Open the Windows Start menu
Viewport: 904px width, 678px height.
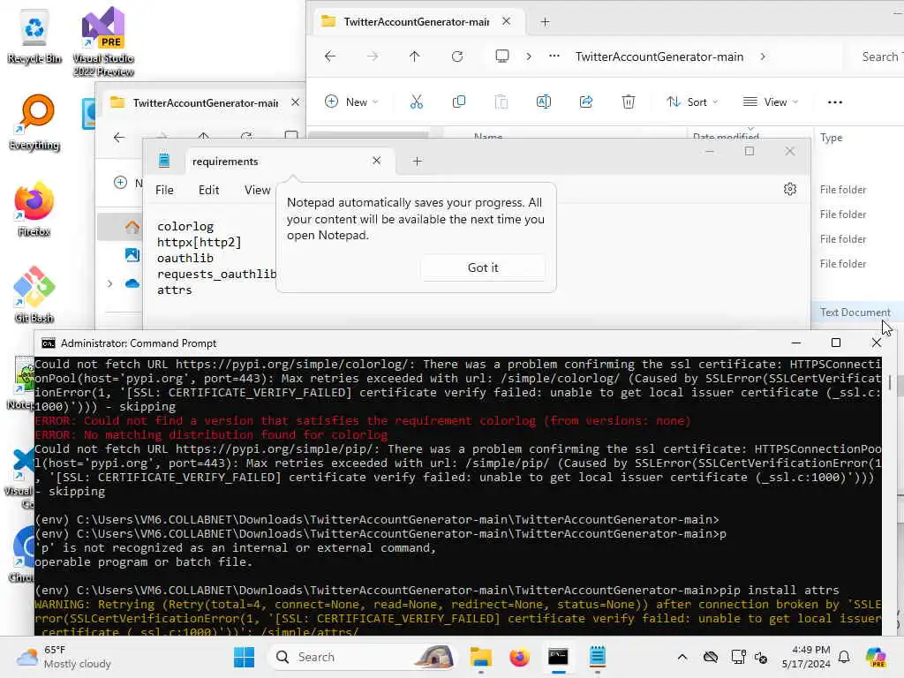click(x=244, y=657)
